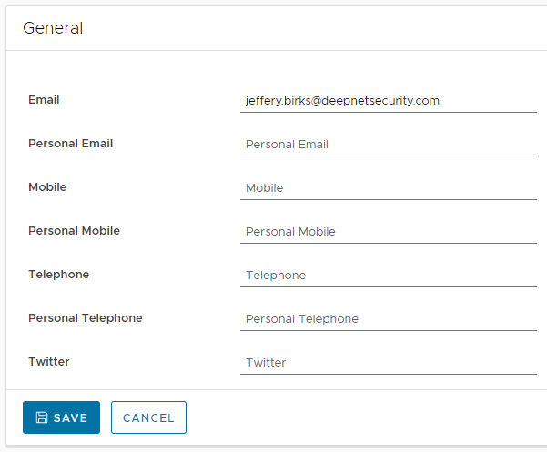Click the bold Personal Telephone label
The height and width of the screenshot is (452, 547).
pos(86,318)
